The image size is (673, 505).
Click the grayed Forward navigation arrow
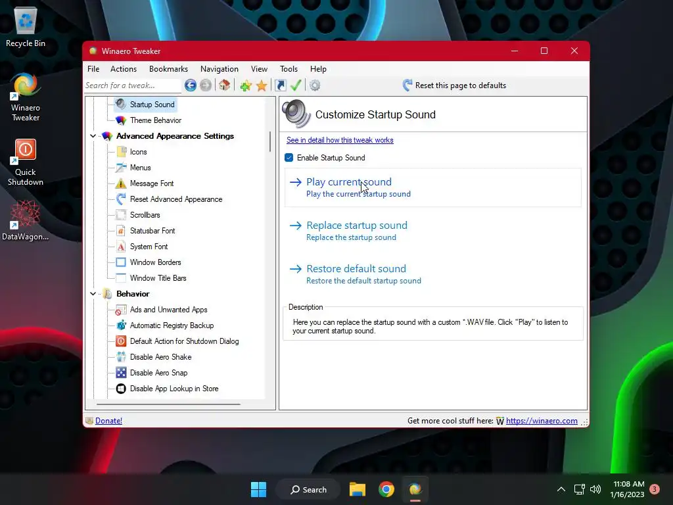(x=206, y=85)
